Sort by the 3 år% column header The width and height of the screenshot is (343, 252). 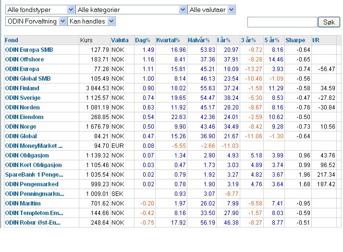(x=248, y=40)
